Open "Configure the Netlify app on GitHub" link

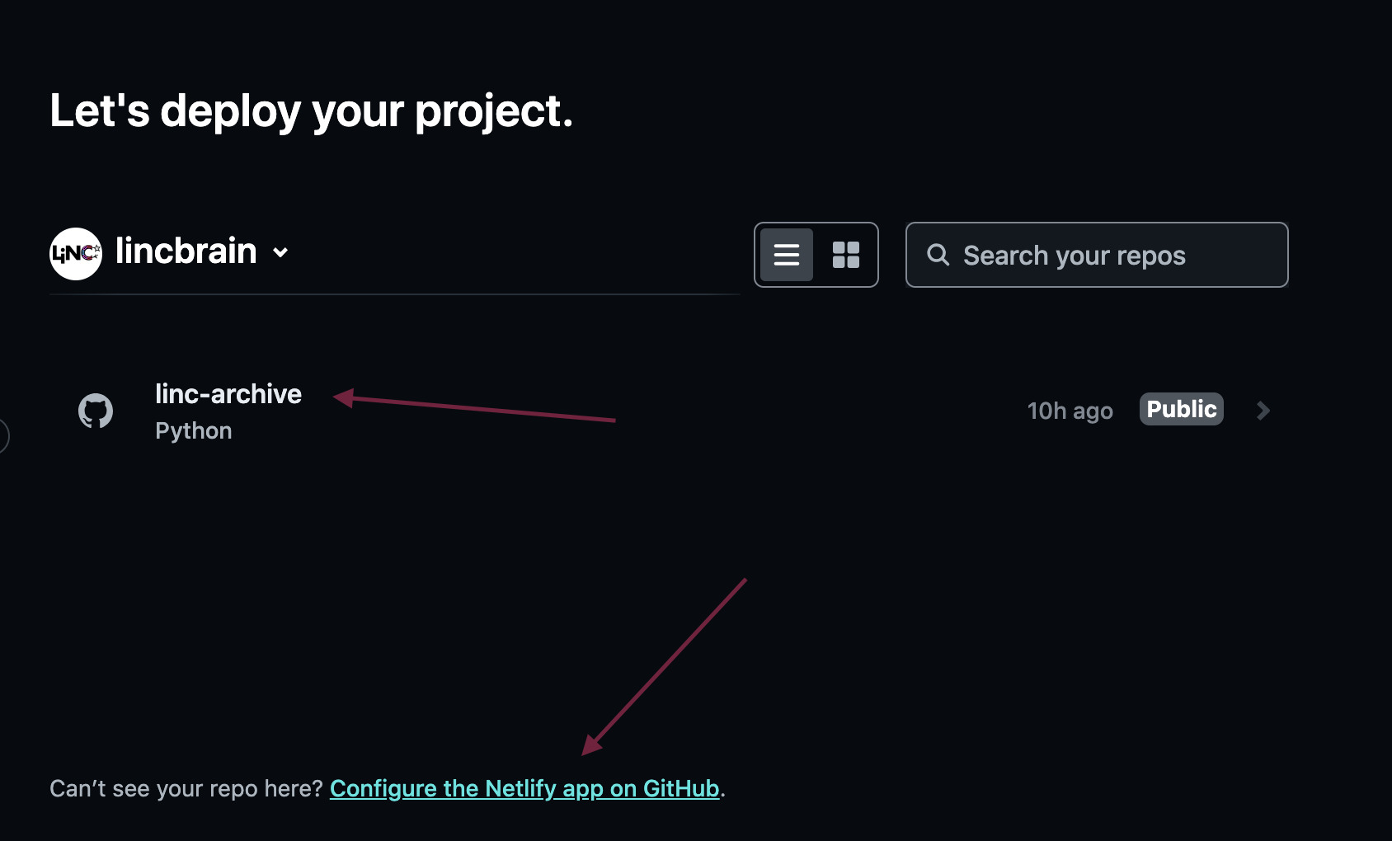pyautogui.click(x=524, y=788)
